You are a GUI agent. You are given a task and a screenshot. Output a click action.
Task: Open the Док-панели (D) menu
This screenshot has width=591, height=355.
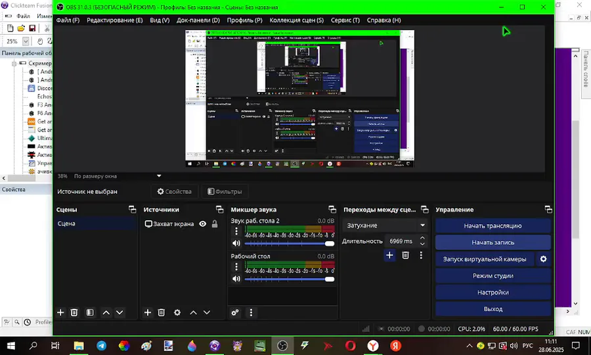click(198, 20)
